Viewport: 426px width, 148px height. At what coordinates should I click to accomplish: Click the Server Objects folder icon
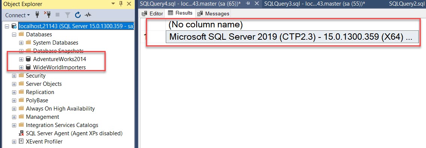[x=21, y=84]
